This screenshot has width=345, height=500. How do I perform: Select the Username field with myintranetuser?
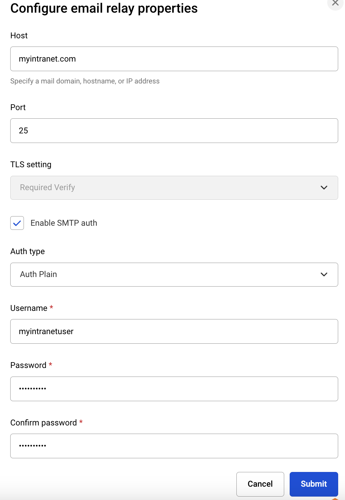(x=174, y=331)
